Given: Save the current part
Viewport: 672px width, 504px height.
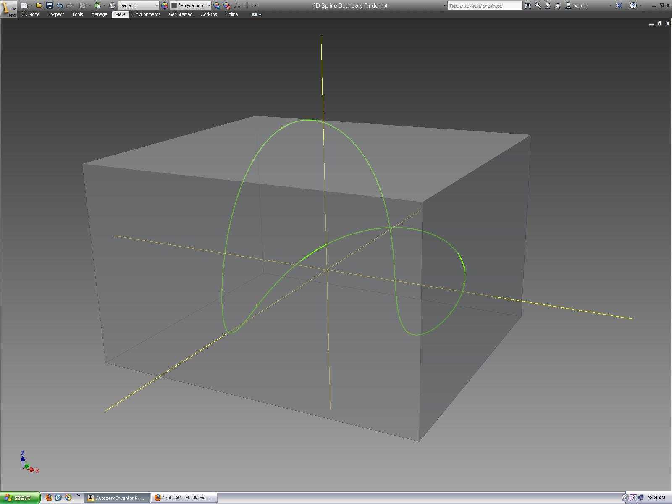Looking at the screenshot, I should pyautogui.click(x=49, y=5).
